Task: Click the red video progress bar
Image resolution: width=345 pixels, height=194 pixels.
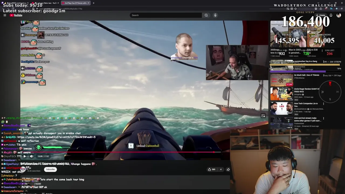Action: tap(118, 152)
